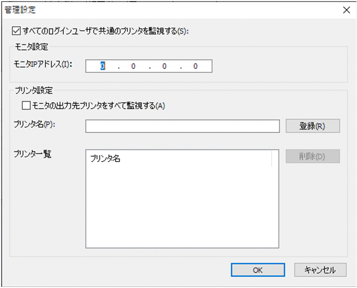Click the モニタIPアドレス(I) label
The width and height of the screenshot is (357, 288).
[x=43, y=64]
